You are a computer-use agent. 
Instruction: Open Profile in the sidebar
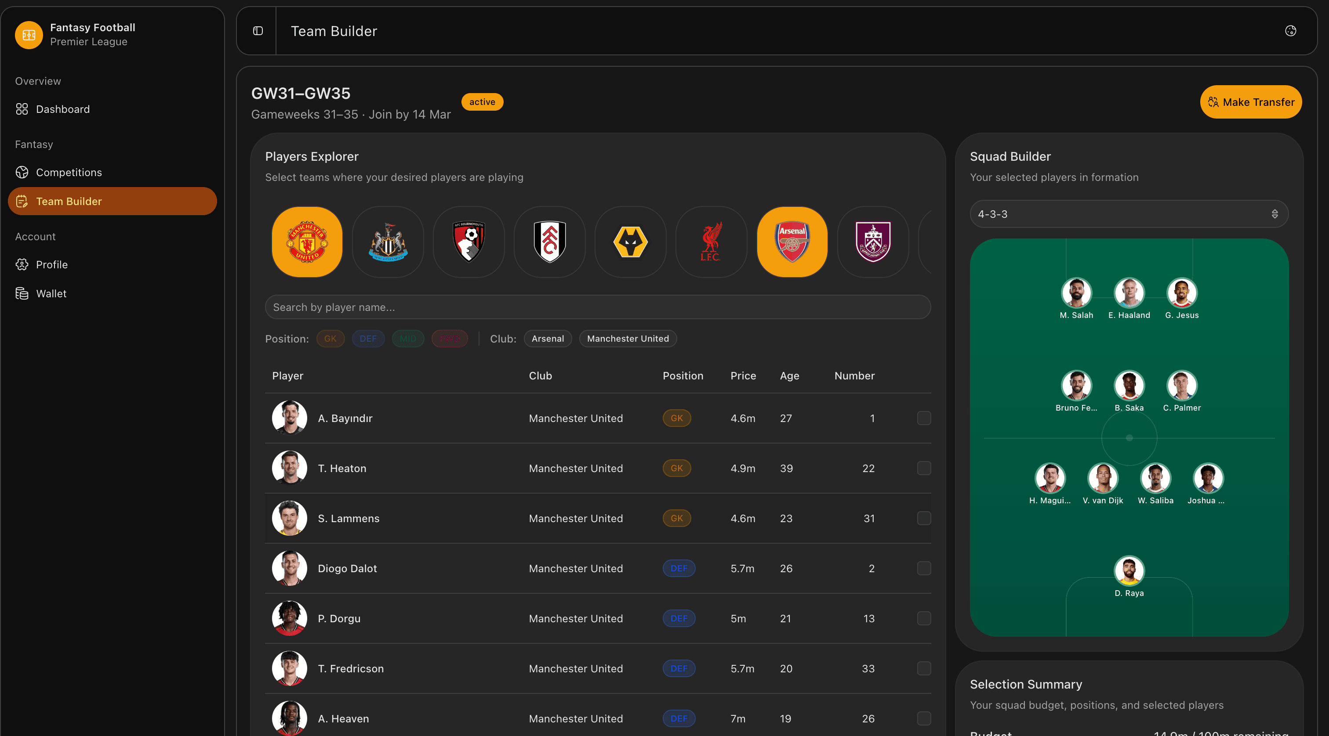(x=112, y=264)
